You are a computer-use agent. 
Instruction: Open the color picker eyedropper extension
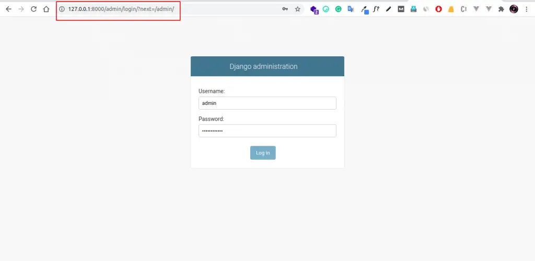click(x=365, y=10)
